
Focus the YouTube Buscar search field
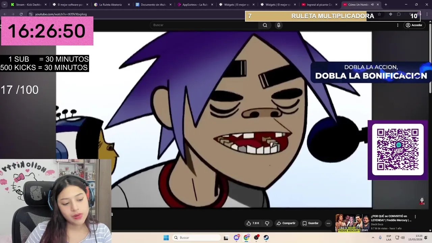(x=204, y=25)
